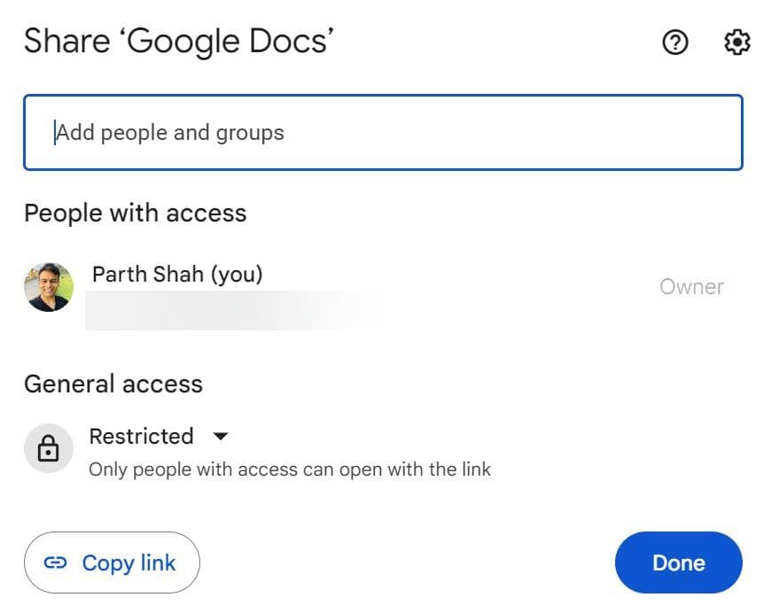Click the gear to adjust sharing permissions
This screenshot has width=779, height=613.
(x=736, y=42)
